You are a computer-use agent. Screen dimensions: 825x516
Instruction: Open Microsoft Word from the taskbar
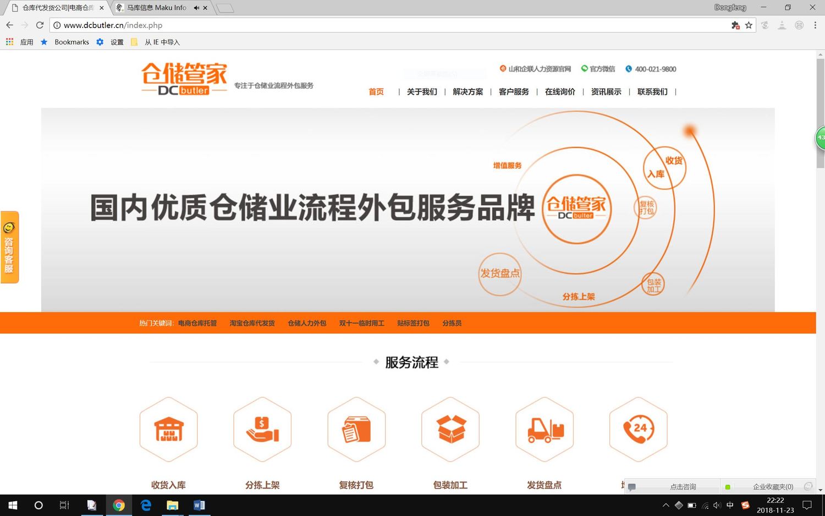[x=199, y=505]
